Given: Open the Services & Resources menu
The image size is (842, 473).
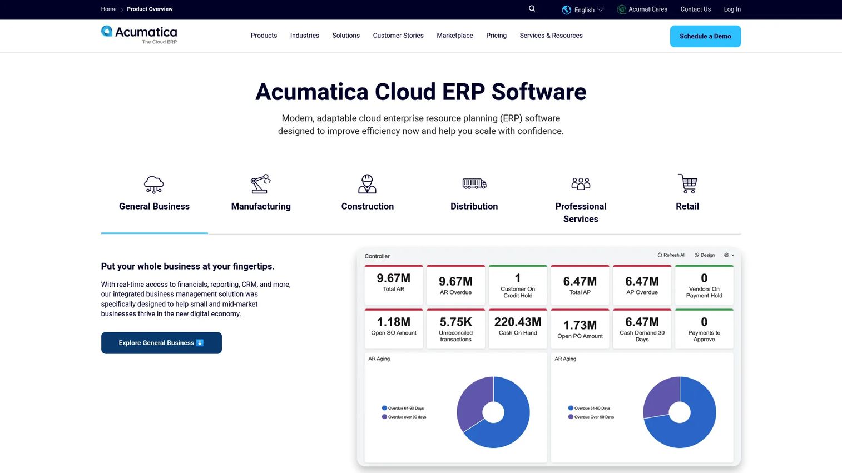Looking at the screenshot, I should [x=551, y=36].
